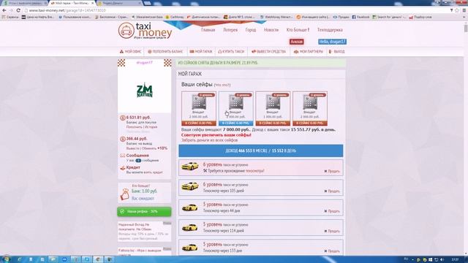Open the Новости menu item

pos(271,30)
